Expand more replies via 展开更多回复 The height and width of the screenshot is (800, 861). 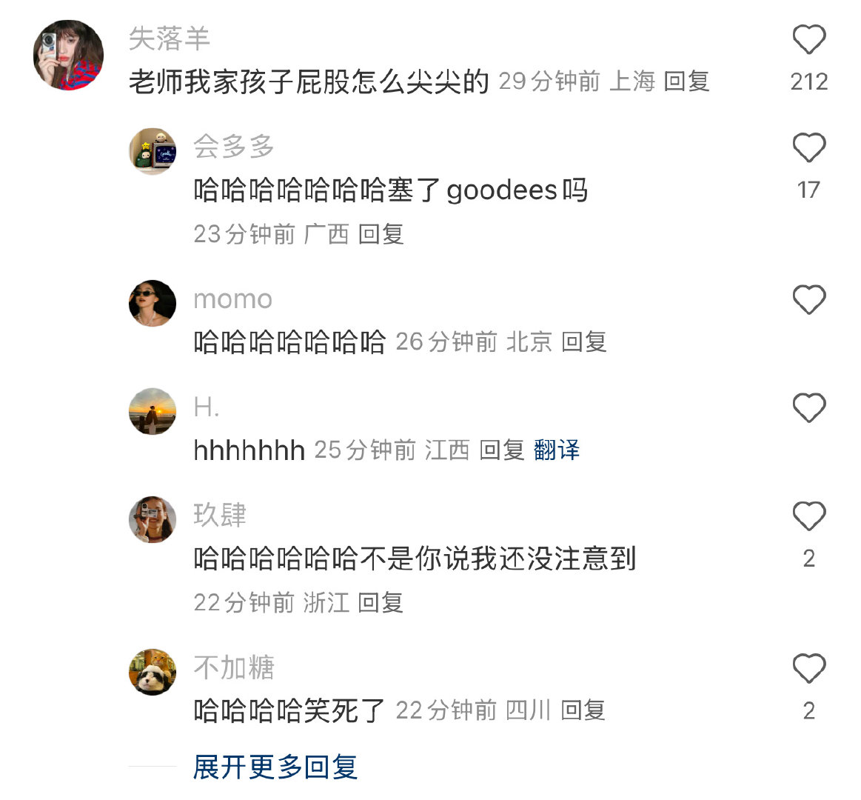[x=275, y=767]
